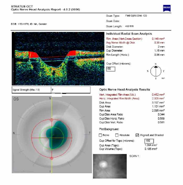Click the 'Cup Volume (Topo)' label
The image size is (183, 185).
tap(111, 149)
